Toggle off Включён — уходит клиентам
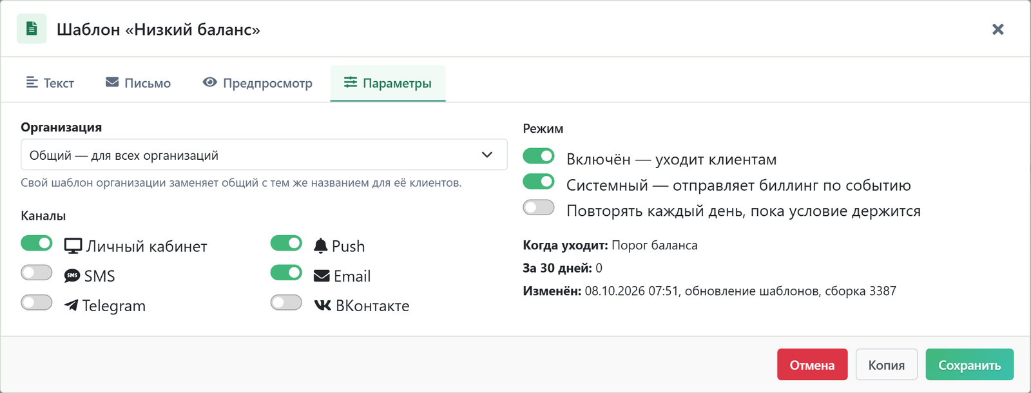This screenshot has height=393, width=1031. 539,156
